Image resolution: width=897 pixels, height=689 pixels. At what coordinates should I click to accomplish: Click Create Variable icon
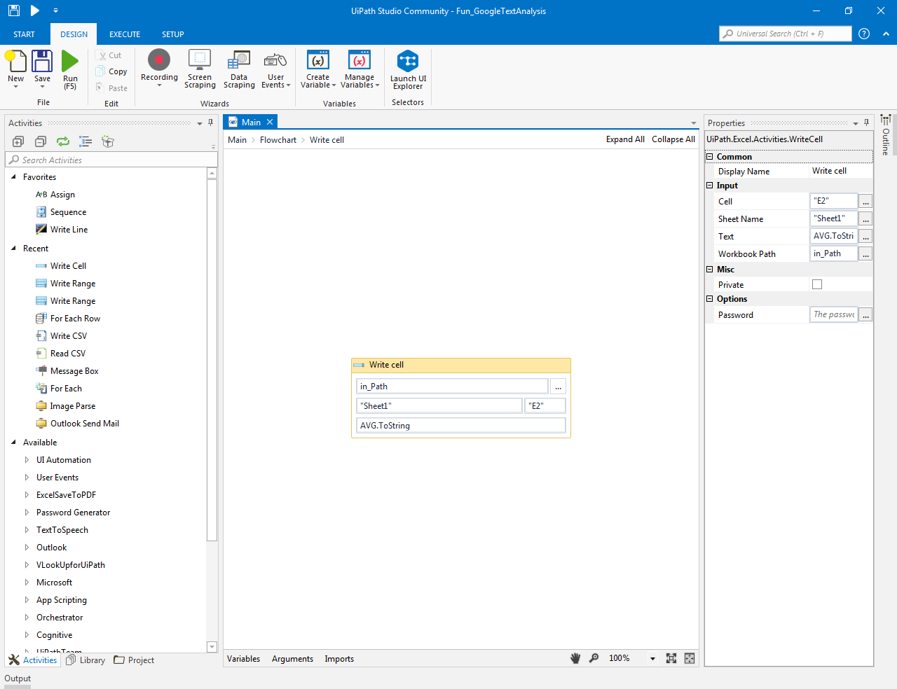pyautogui.click(x=318, y=60)
